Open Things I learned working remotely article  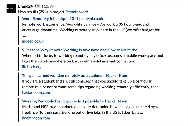(75, 76)
